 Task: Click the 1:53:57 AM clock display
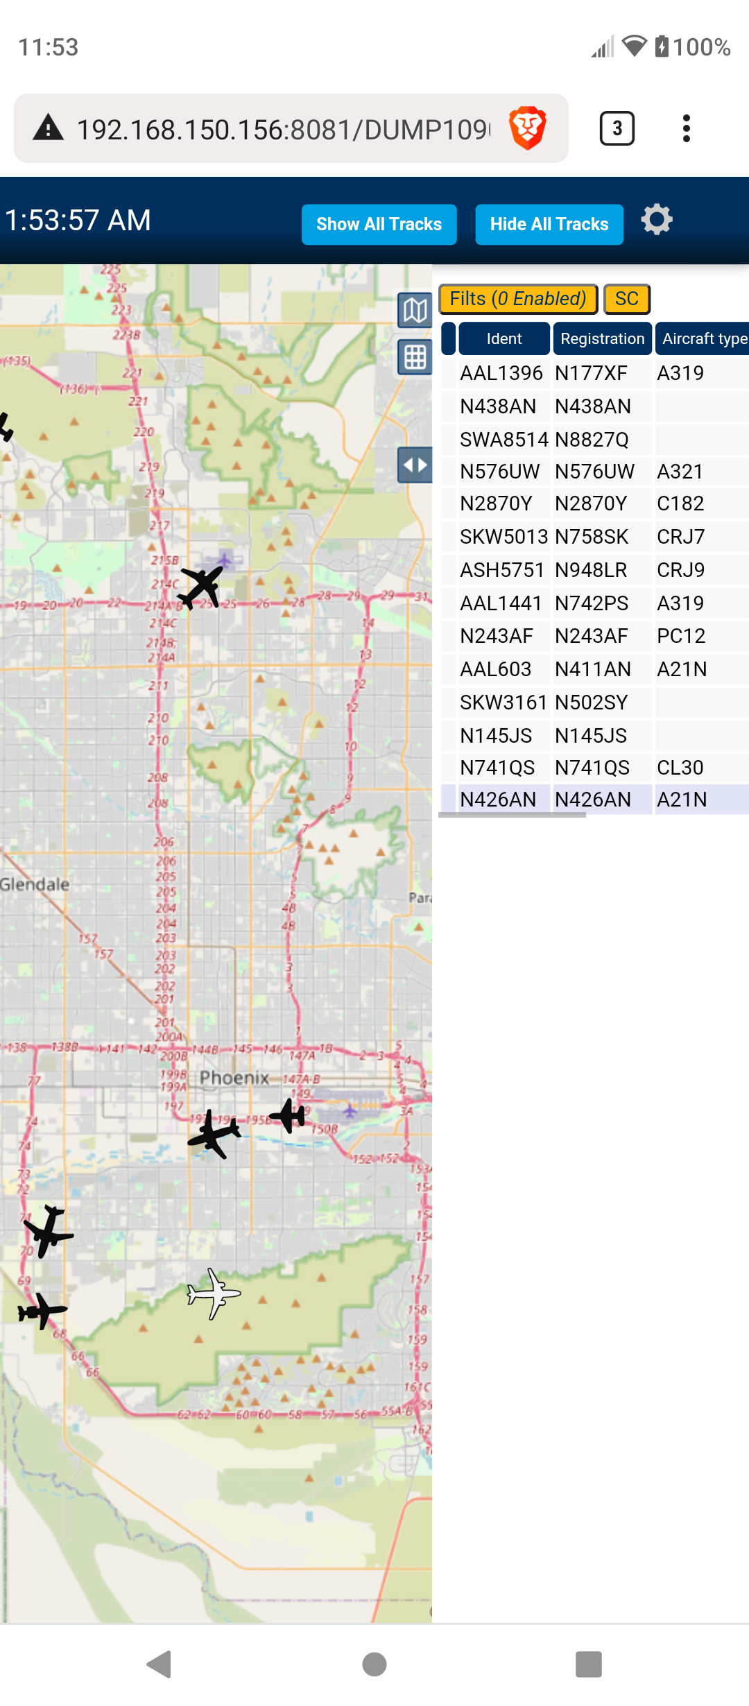(x=78, y=221)
